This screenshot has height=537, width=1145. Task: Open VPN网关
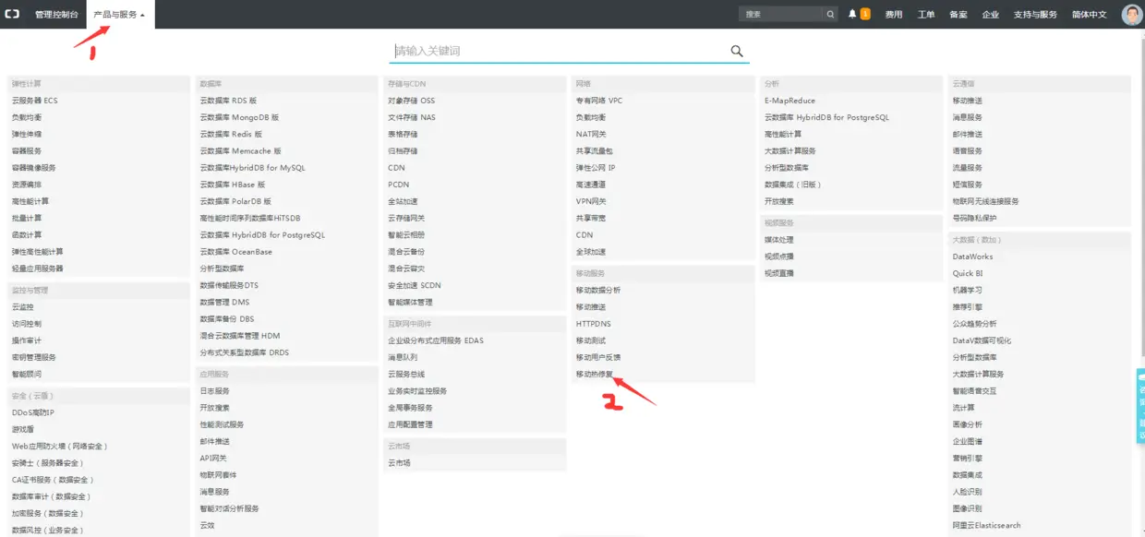(x=592, y=201)
